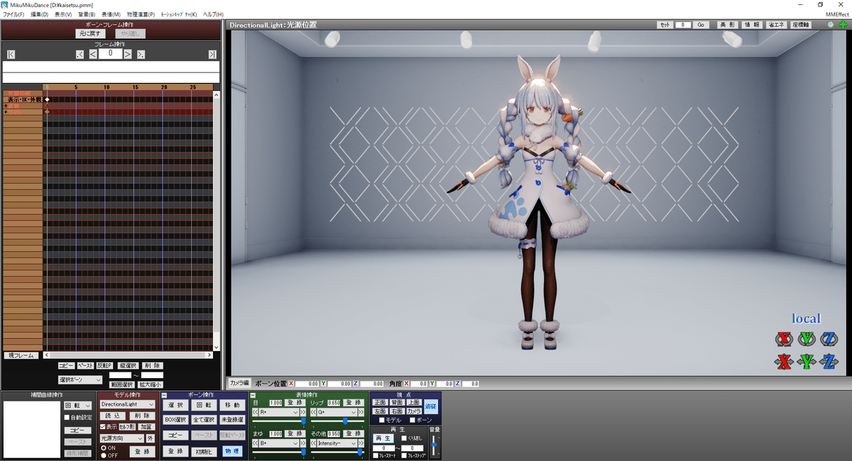Click the 座標軸 coordinate axis toolbar icon
The image size is (852, 461).
[x=800, y=24]
